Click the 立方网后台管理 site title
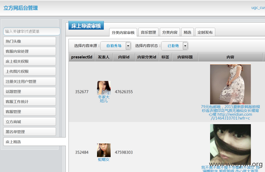 21,8
